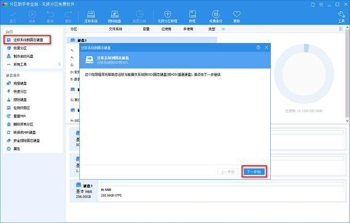This screenshot has height=223, width=350.
Task: Choose 删除所有分区 in the sidebar
Action: (20, 124)
